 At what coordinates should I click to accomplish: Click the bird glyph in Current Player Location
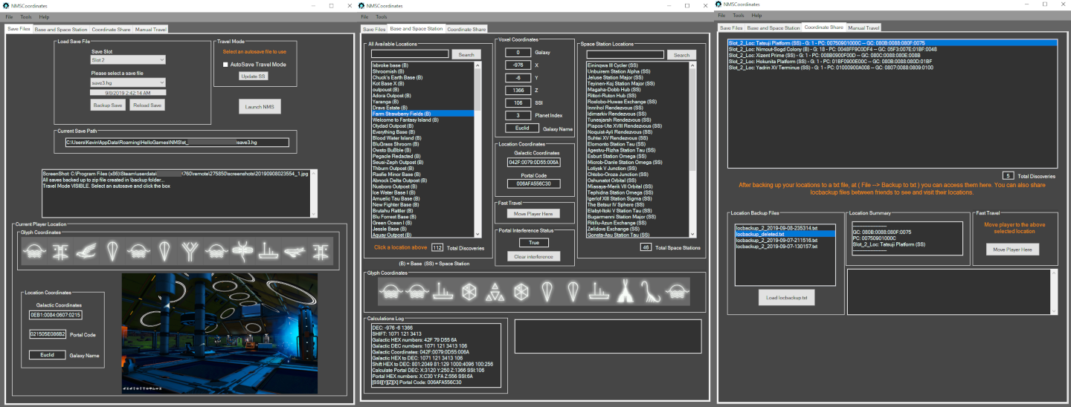pyautogui.click(x=85, y=250)
